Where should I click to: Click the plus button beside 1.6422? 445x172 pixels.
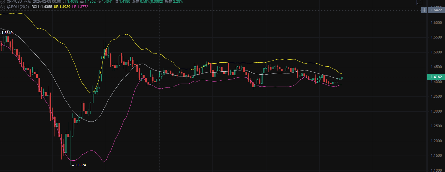point(424,10)
